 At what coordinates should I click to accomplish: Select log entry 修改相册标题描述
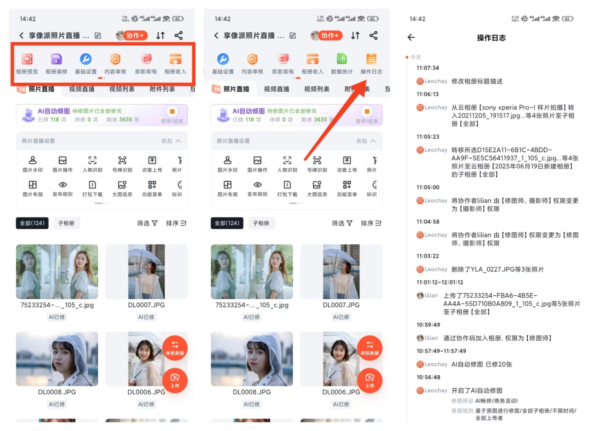[x=476, y=81]
